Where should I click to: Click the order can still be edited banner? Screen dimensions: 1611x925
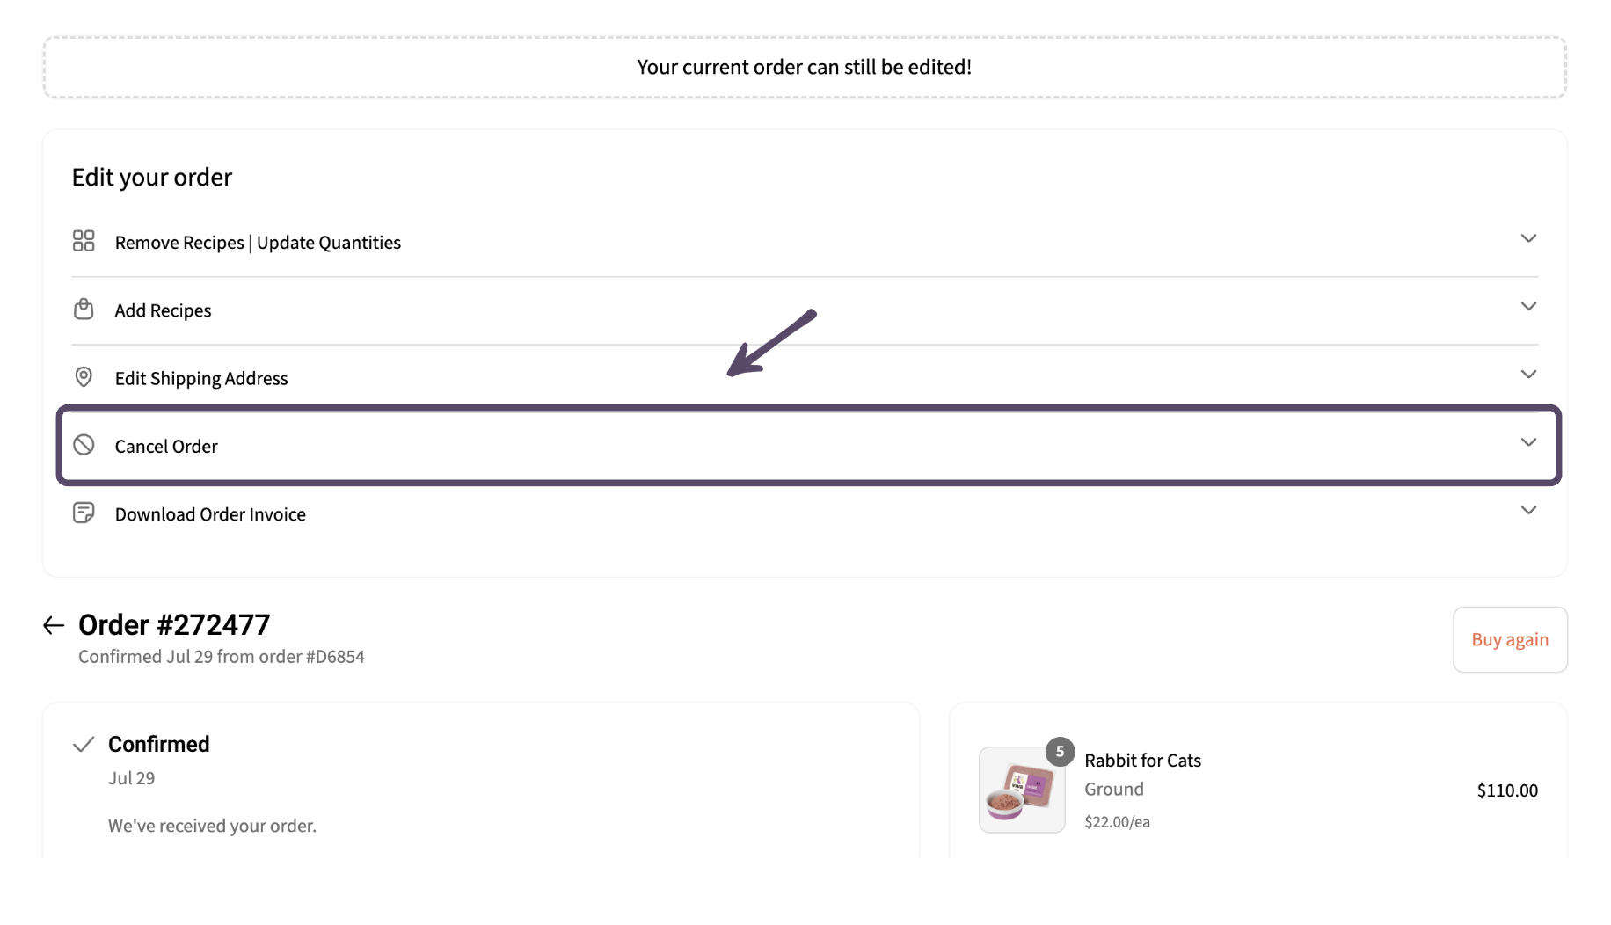(805, 68)
